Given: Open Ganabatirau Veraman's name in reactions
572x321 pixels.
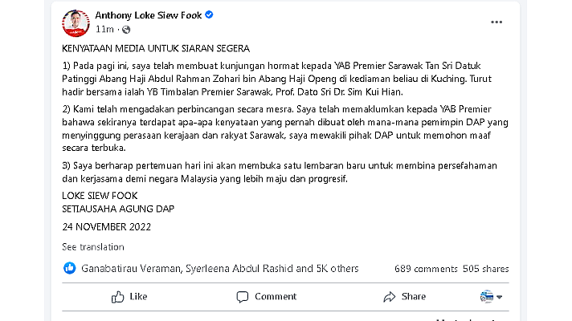Looking at the screenshot, I should (131, 269).
